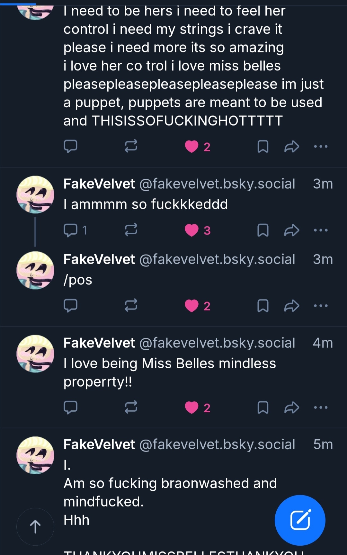Tap the compose new post button
The image size is (347, 555).
(x=300, y=520)
